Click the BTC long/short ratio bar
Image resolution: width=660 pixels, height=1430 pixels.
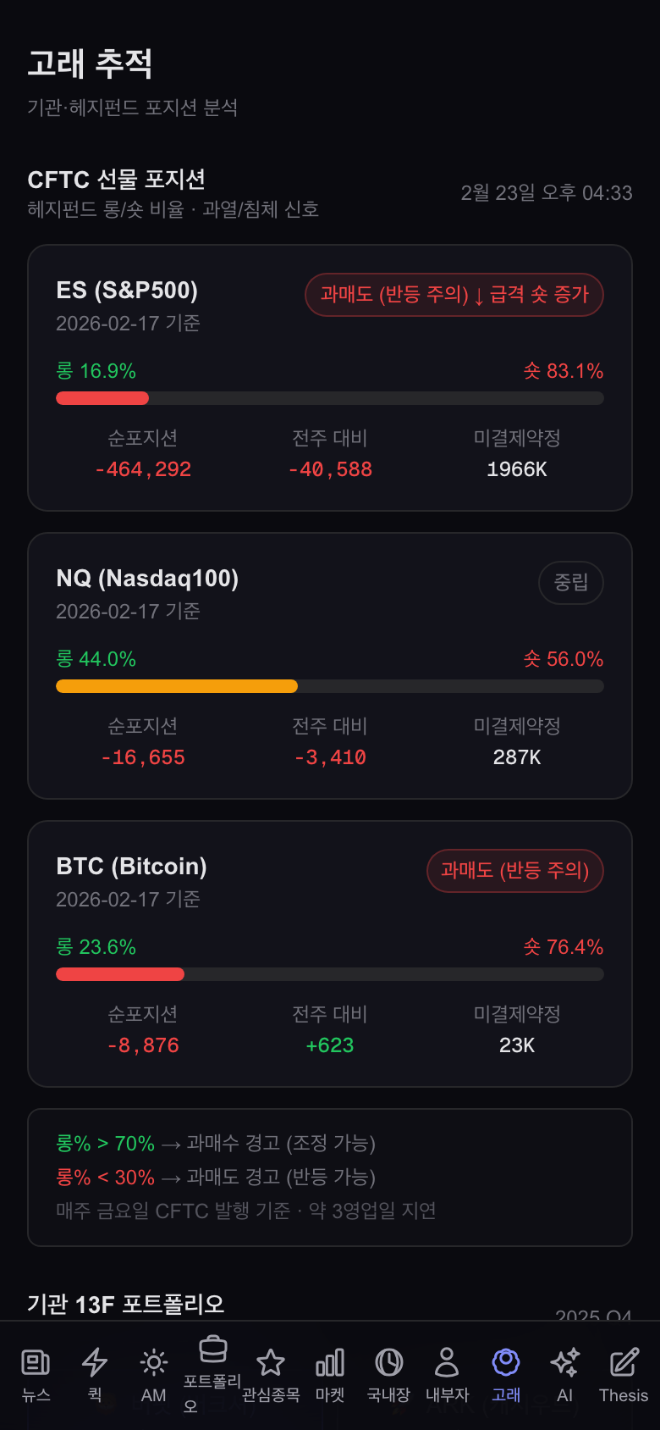(x=330, y=974)
